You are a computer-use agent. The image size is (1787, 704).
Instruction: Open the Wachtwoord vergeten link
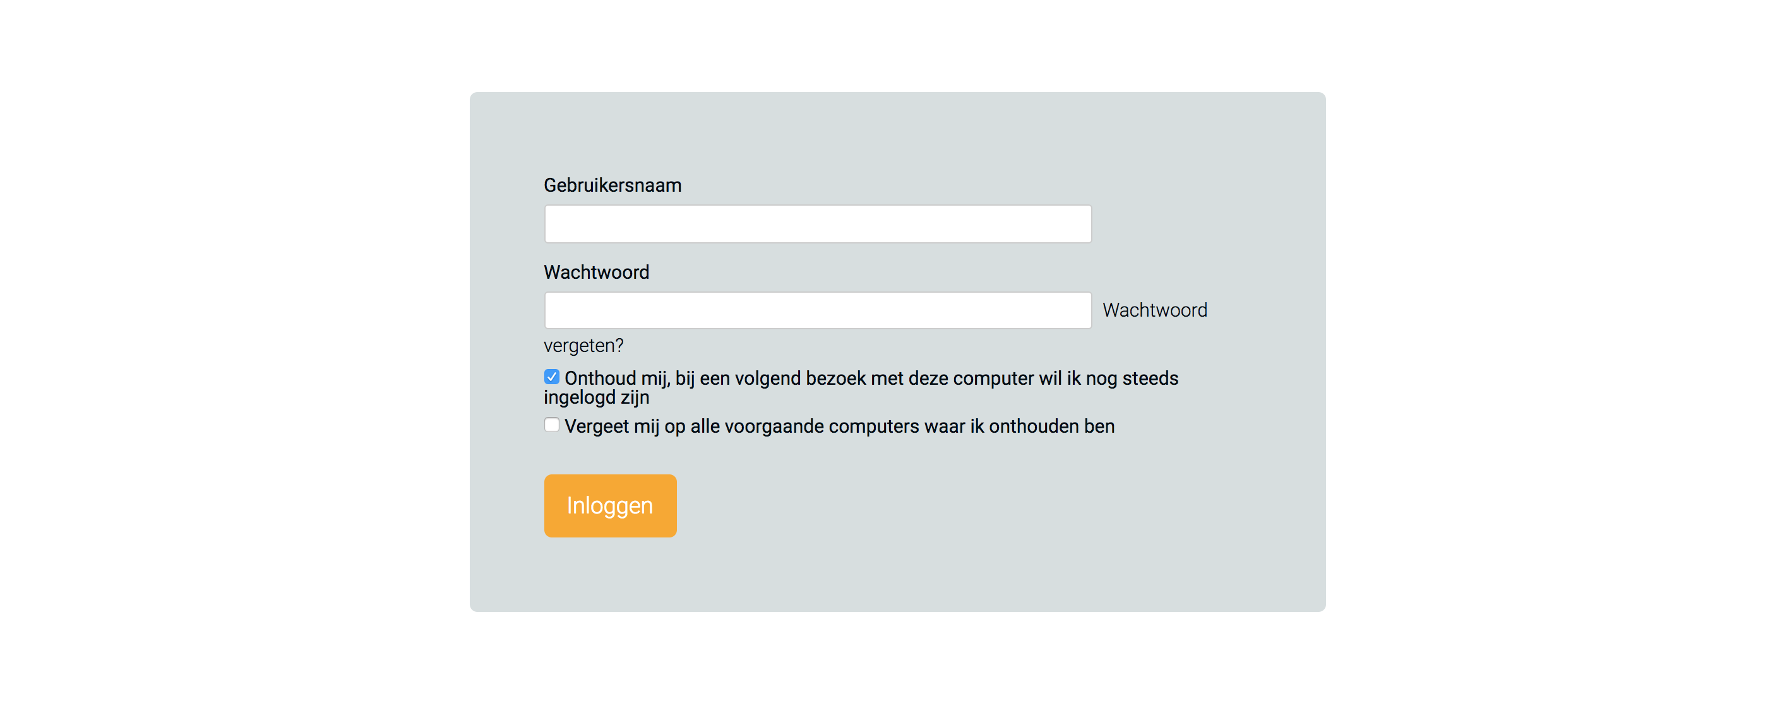click(x=1154, y=310)
